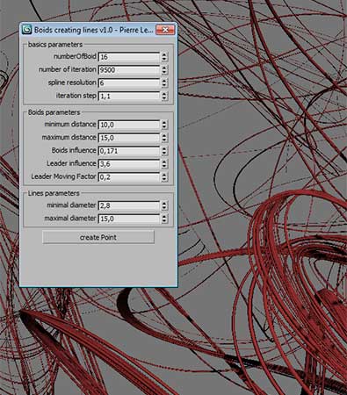This screenshot has height=395, width=347.
Task: Increase maximum distance with spinner up arrow
Action: [164, 135]
